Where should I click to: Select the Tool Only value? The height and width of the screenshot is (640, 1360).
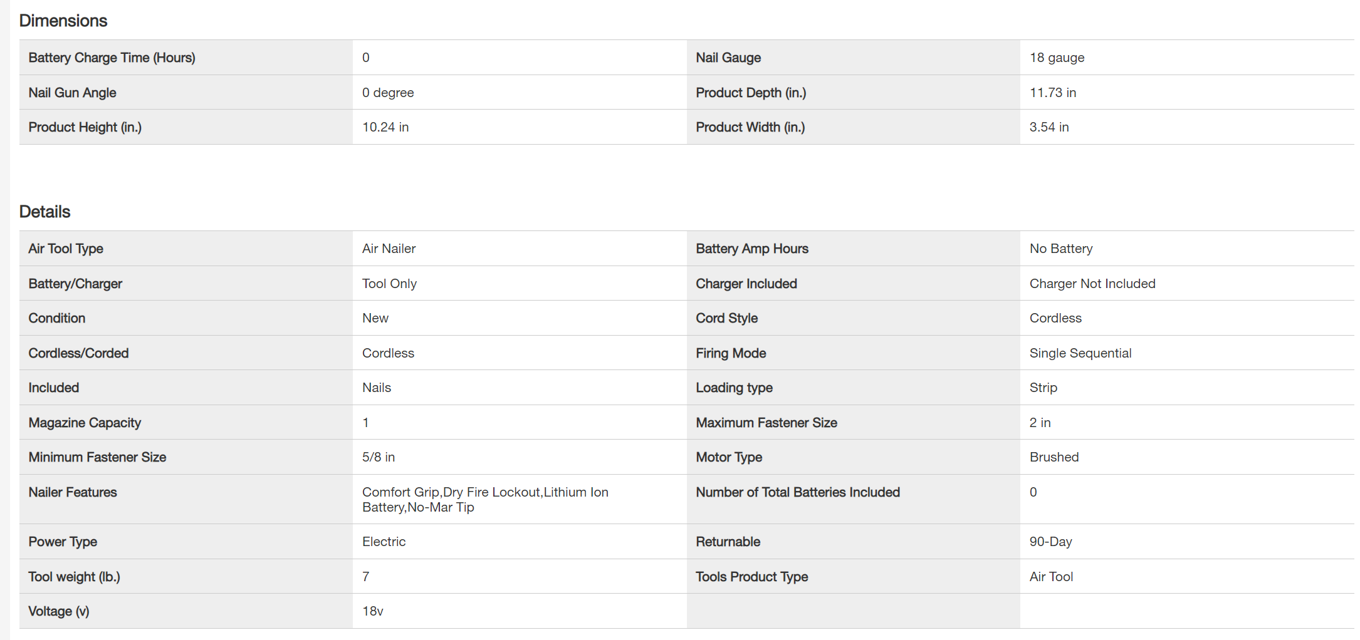[x=389, y=284]
